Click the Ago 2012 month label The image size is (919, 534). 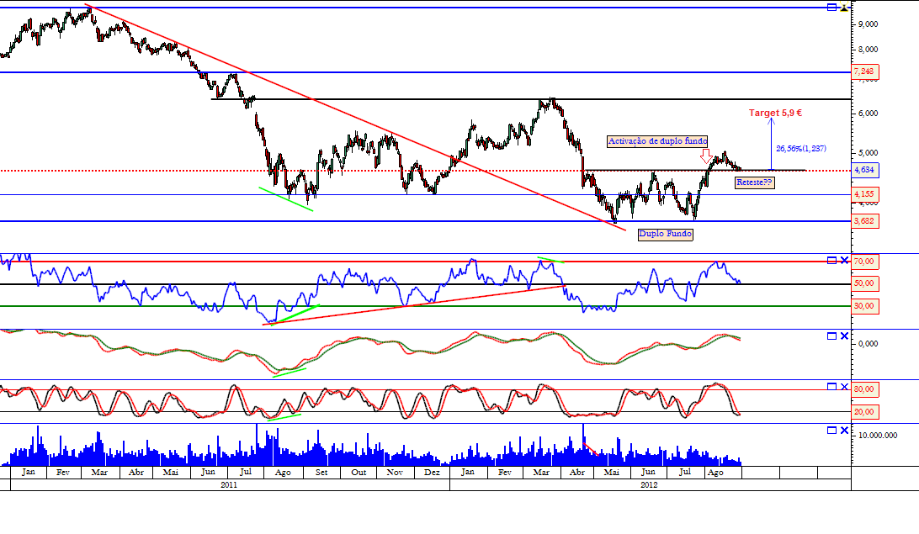point(715,473)
